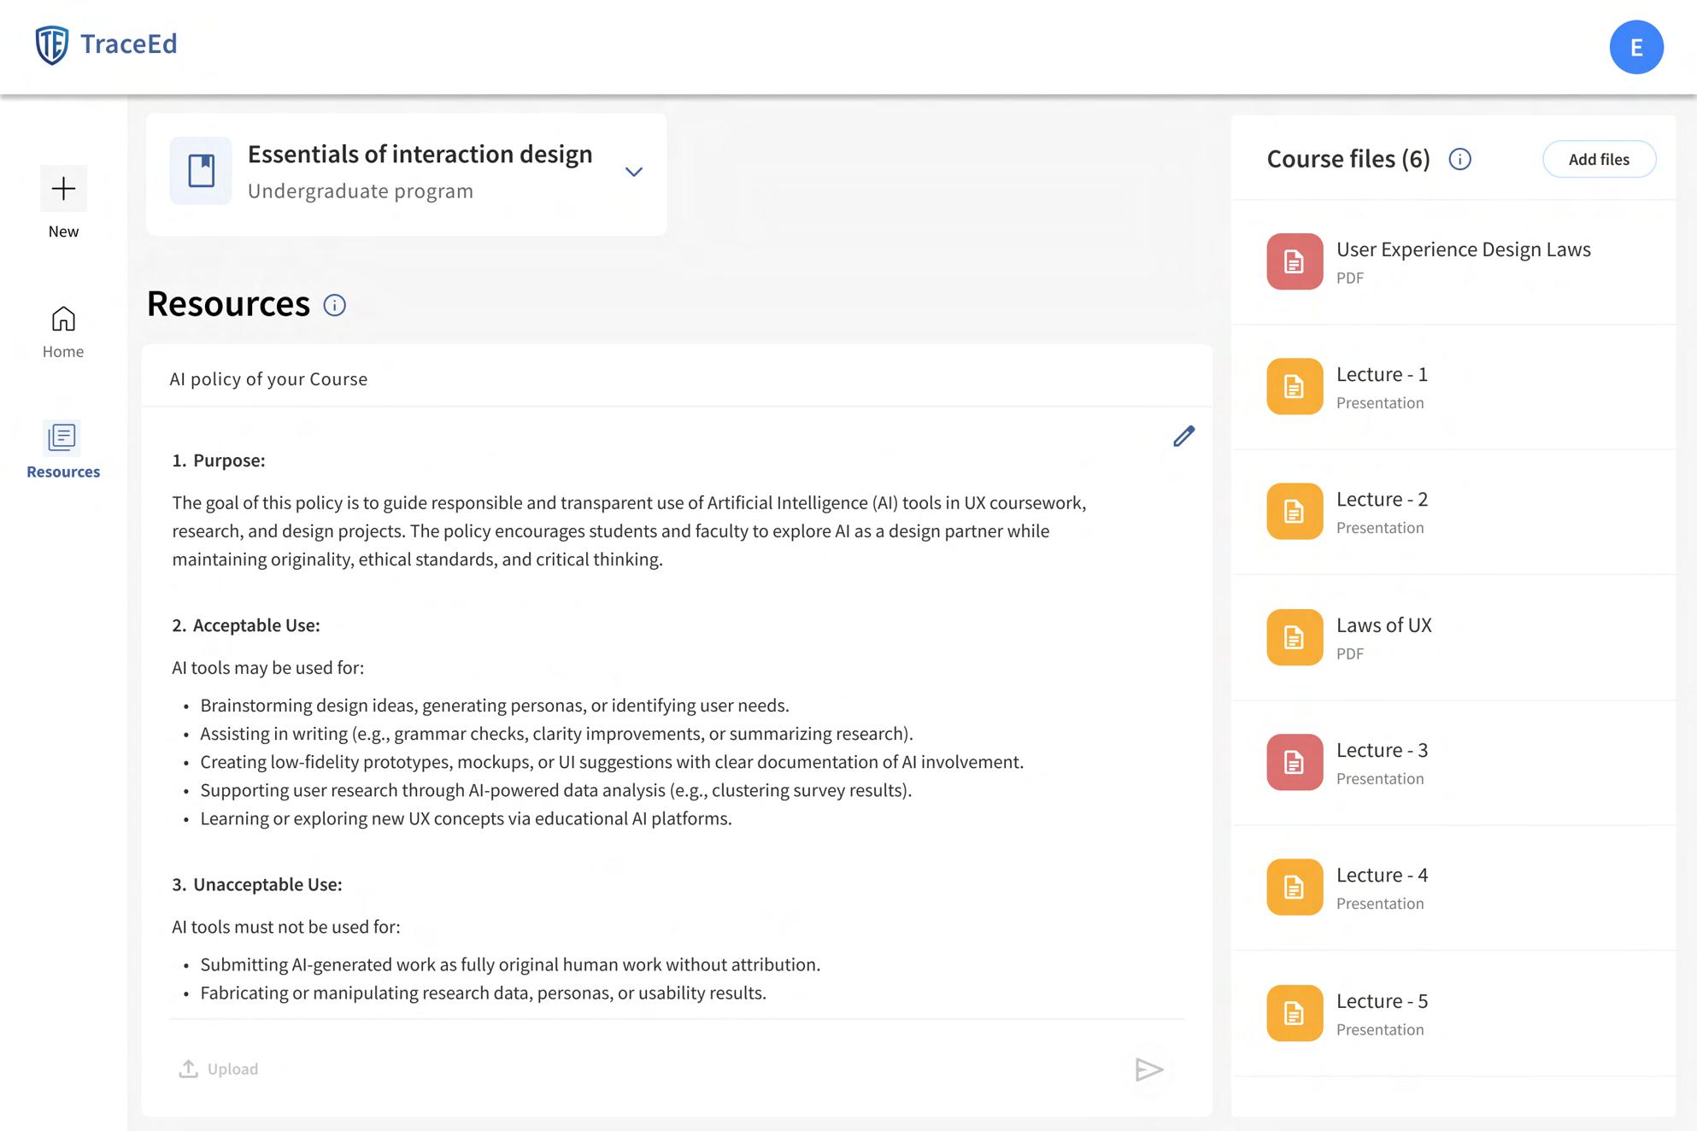Screen dimensions: 1697x1131
Task: Edit AI policy with pencil icon
Action: (x=1183, y=437)
